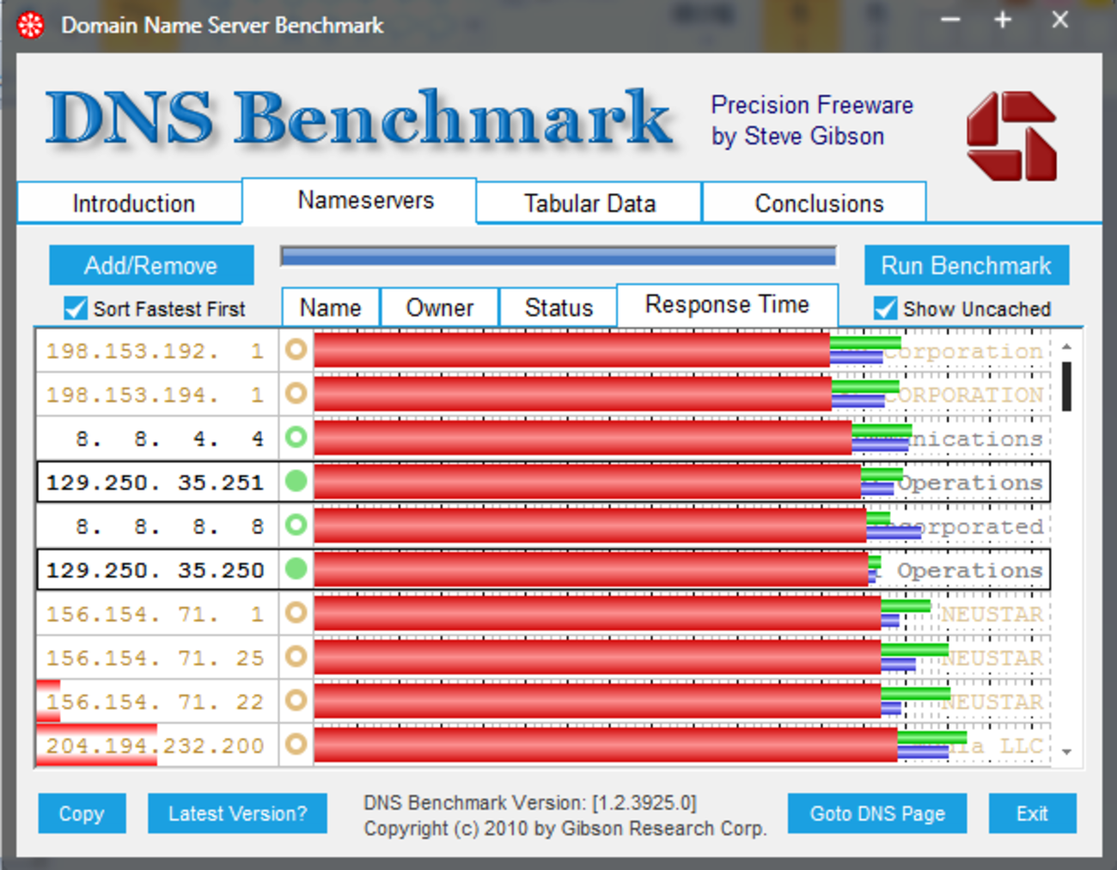Click the DNS Benchmark Version text
1117x870 pixels.
click(529, 802)
